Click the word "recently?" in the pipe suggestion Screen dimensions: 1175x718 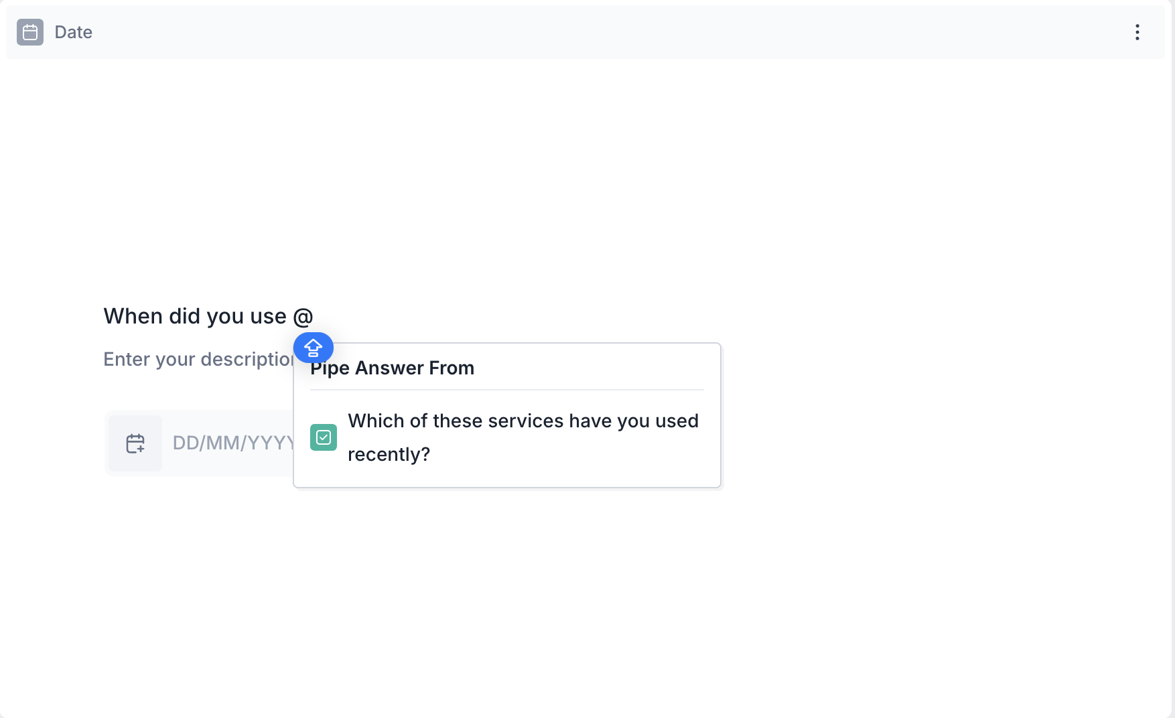[389, 455]
